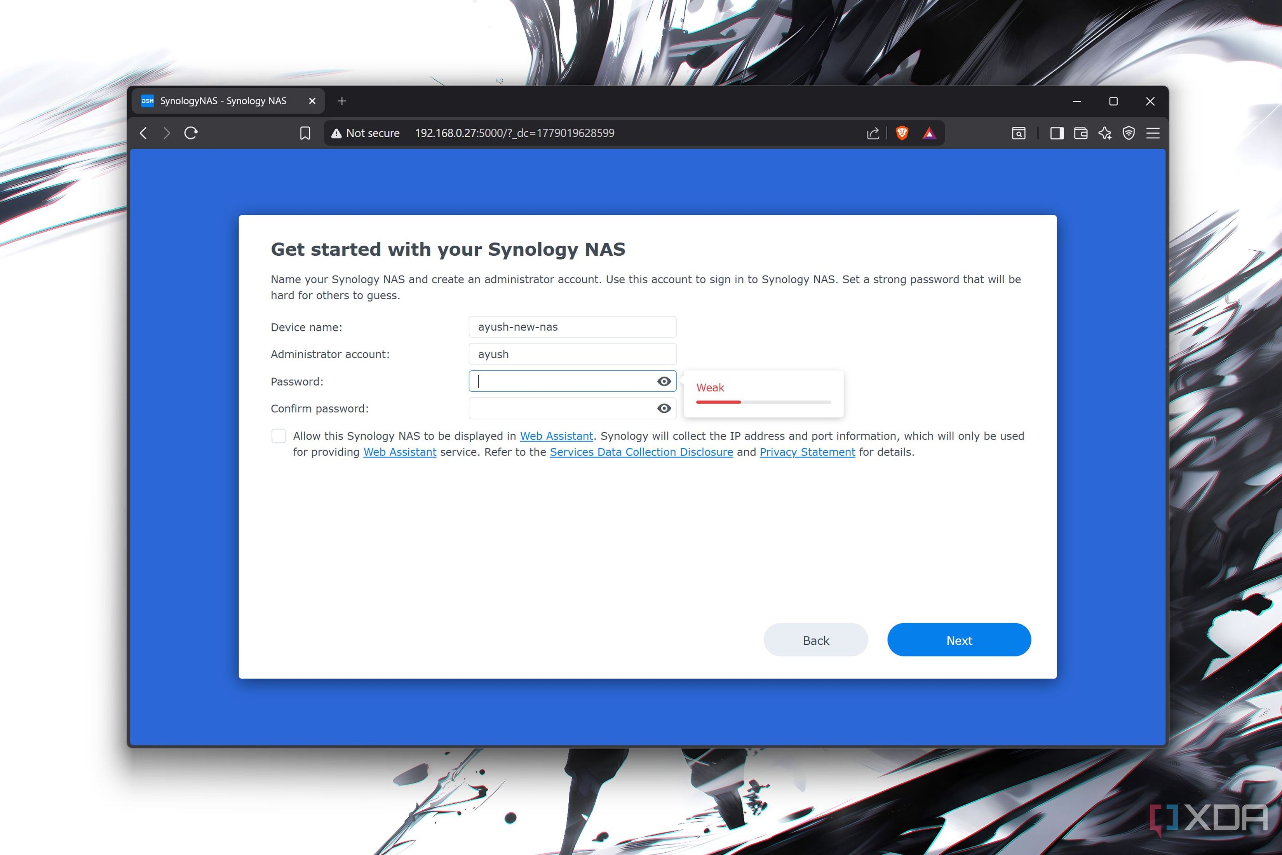This screenshot has width=1282, height=855.
Task: Open the first Web Assistant link
Action: click(556, 436)
